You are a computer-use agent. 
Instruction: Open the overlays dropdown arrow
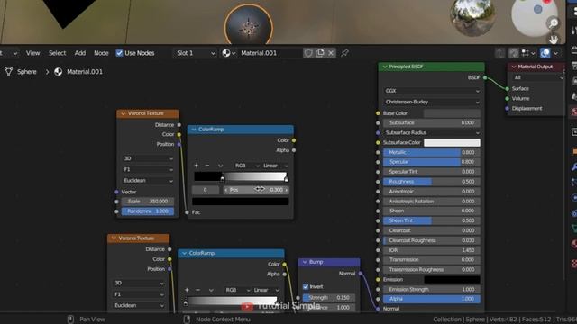tap(555, 53)
